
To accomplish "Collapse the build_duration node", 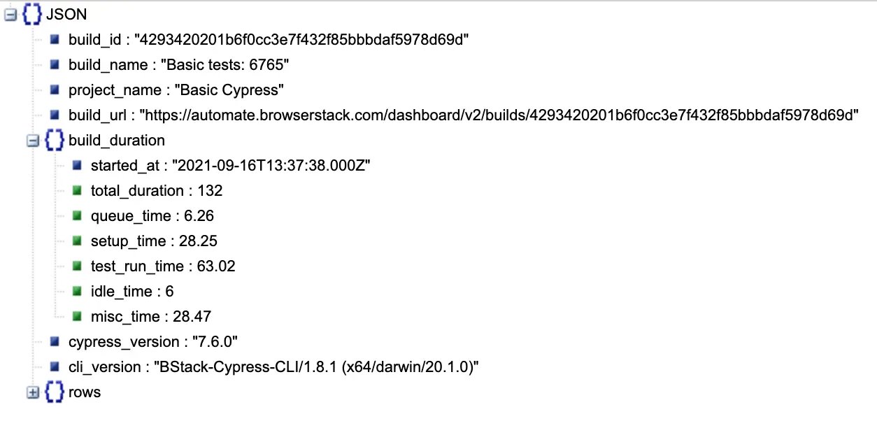I will (x=32, y=141).
